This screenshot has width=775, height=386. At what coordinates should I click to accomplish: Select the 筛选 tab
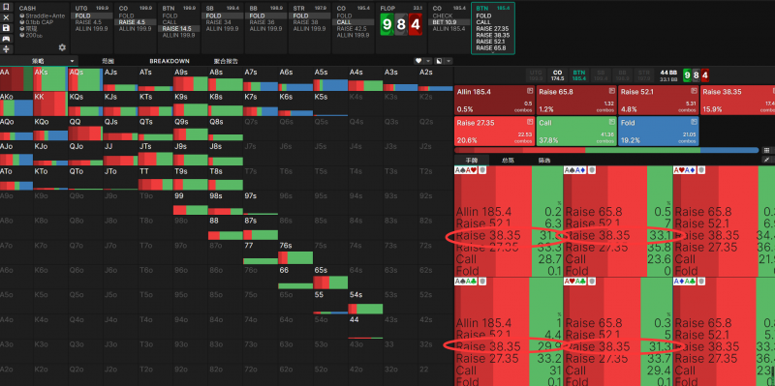pos(544,161)
